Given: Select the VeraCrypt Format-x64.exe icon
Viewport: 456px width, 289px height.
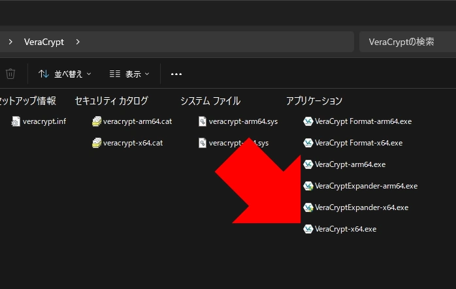Looking at the screenshot, I should coord(308,143).
